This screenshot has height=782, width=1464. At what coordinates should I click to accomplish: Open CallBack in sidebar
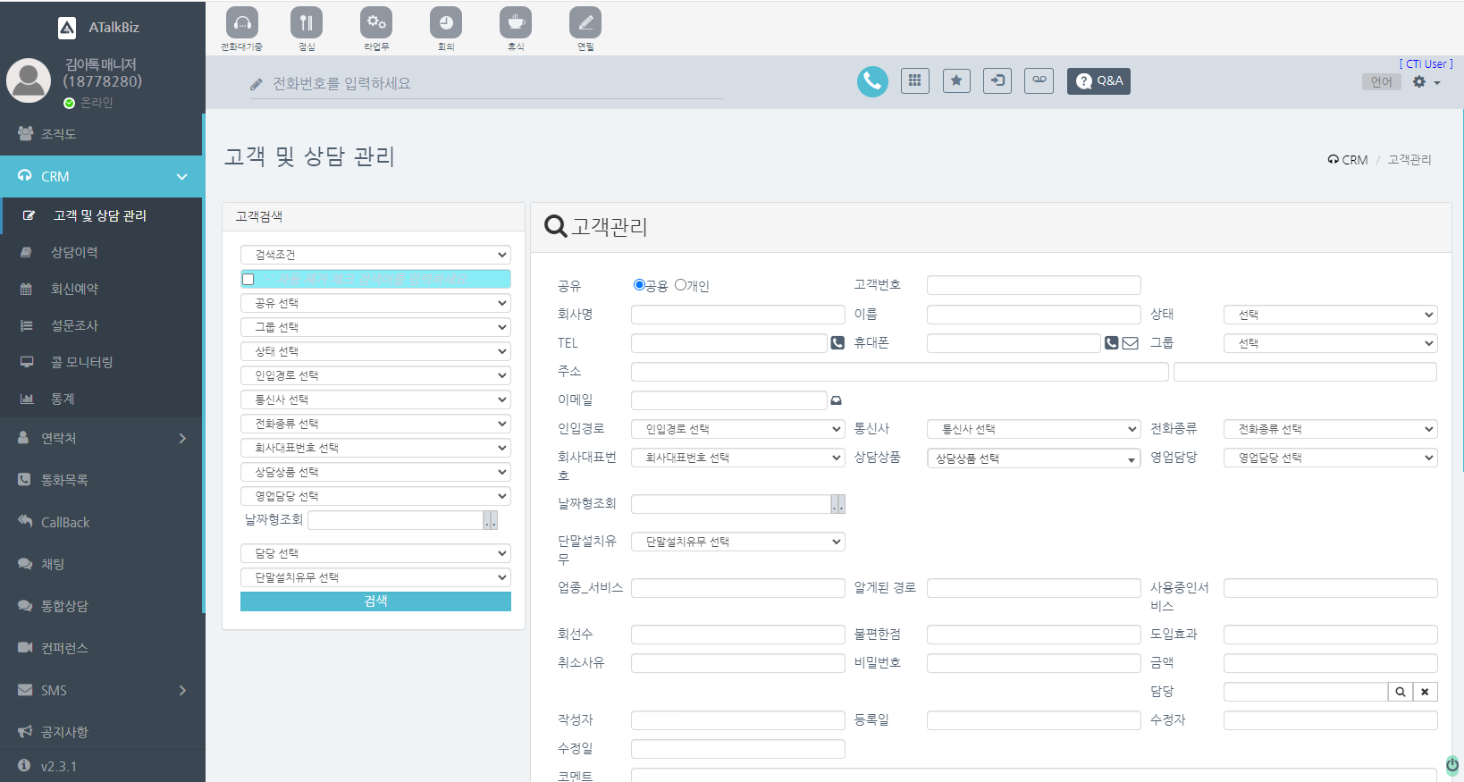(x=101, y=522)
